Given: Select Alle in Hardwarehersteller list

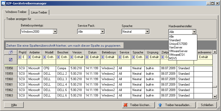Looking at the screenshot, I should [183, 37].
